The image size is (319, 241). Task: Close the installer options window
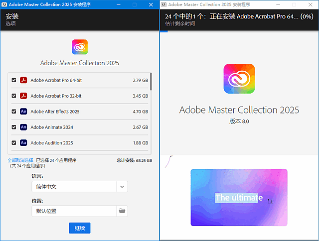coord(151,4)
